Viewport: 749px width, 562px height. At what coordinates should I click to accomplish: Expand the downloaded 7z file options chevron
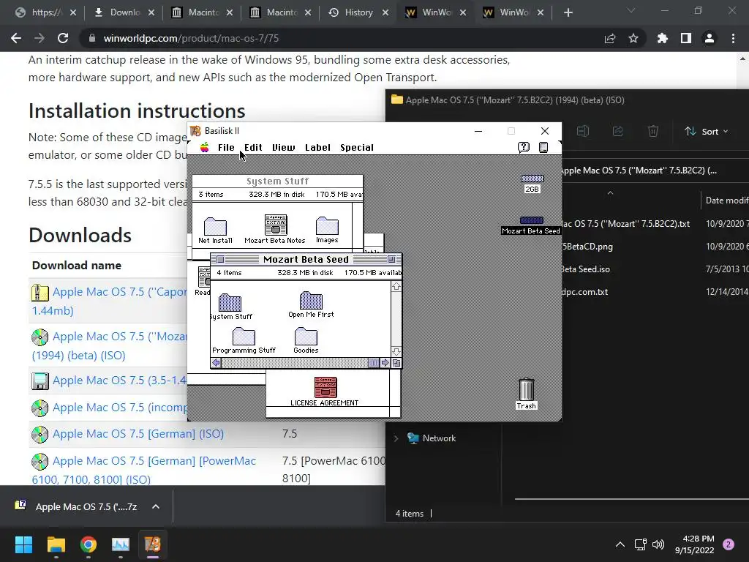tap(156, 506)
